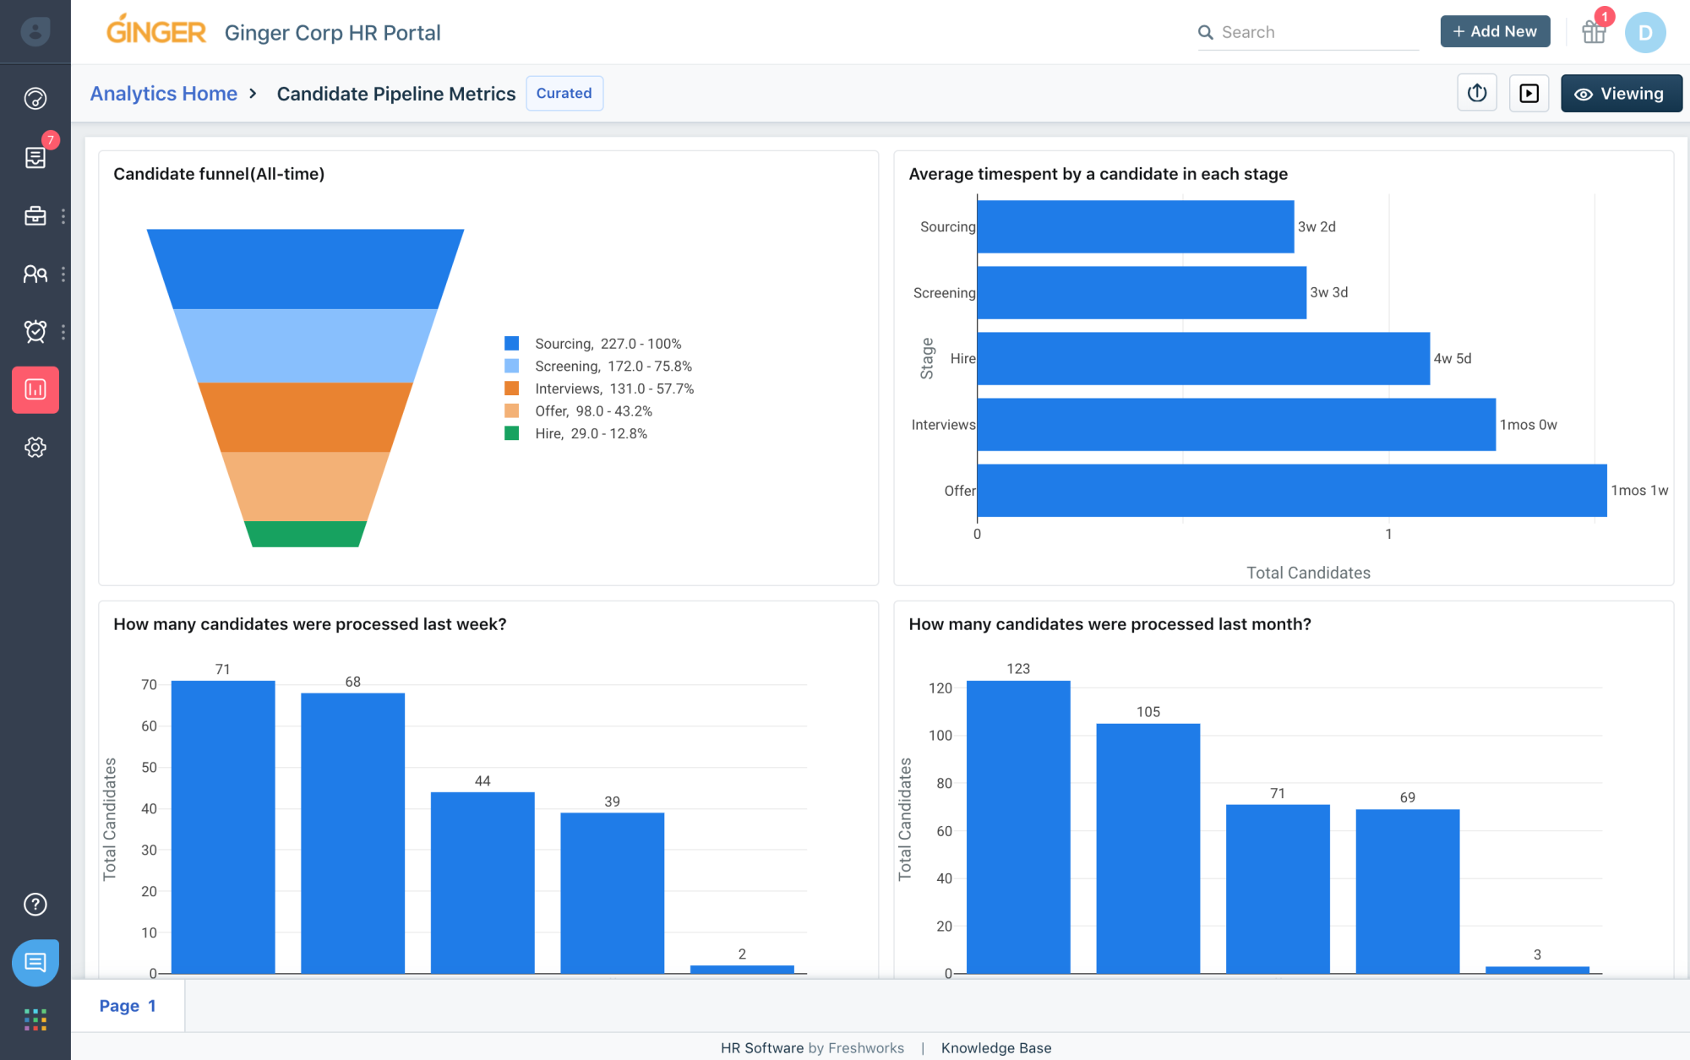Click the Add New button
Viewport: 1690px width, 1060px height.
tap(1495, 31)
